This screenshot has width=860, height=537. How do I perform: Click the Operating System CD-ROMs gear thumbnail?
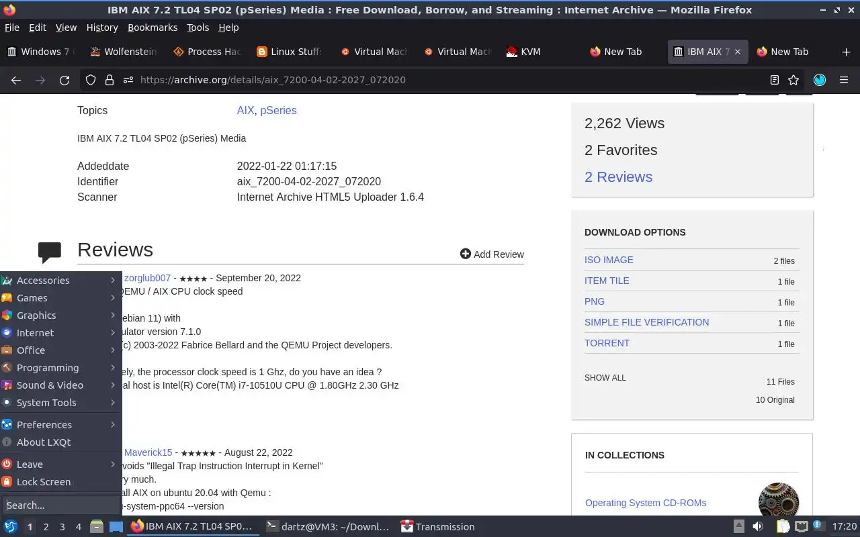coord(778,502)
